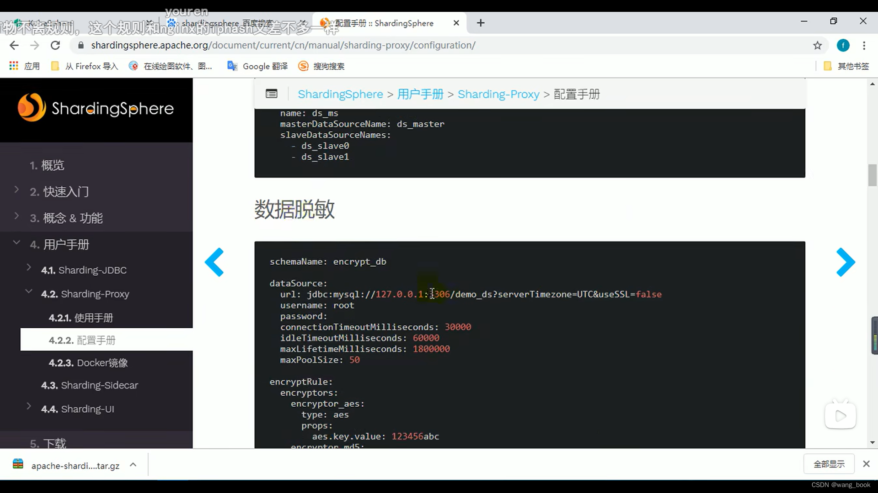
Task: Open 4.4. Sharding-UI in sidebar
Action: tap(78, 409)
